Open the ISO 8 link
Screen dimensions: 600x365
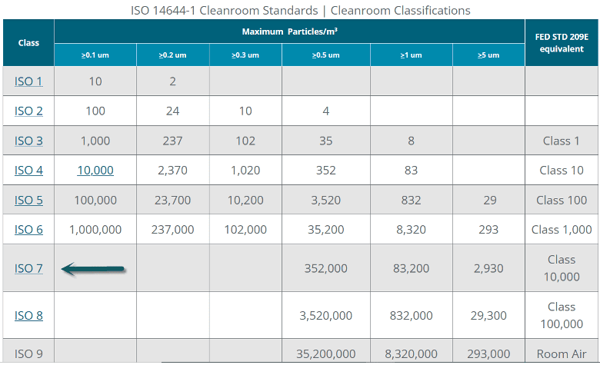tap(28, 315)
